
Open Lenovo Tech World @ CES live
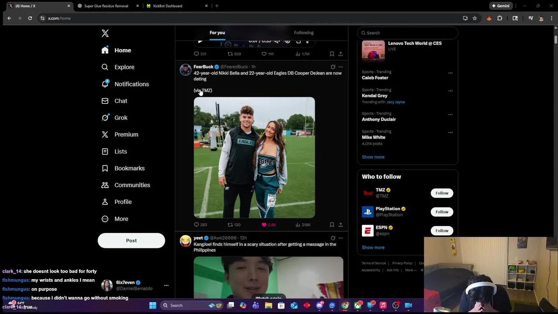[407, 50]
